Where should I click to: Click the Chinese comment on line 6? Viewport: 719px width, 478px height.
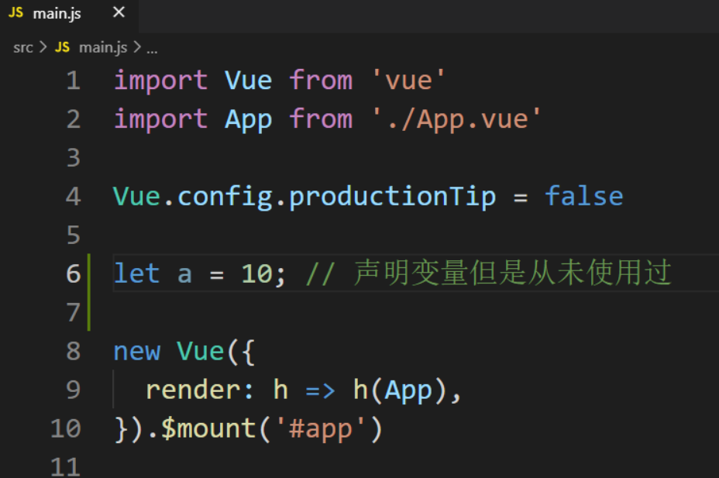click(511, 273)
